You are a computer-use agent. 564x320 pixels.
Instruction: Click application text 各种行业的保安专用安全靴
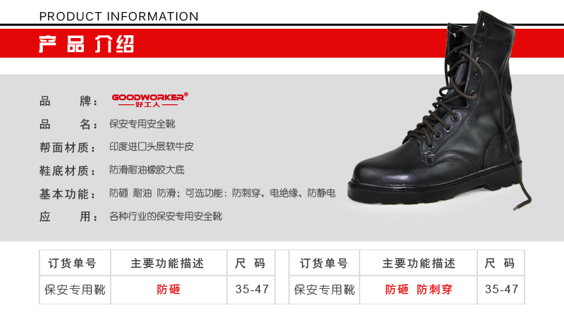166,216
